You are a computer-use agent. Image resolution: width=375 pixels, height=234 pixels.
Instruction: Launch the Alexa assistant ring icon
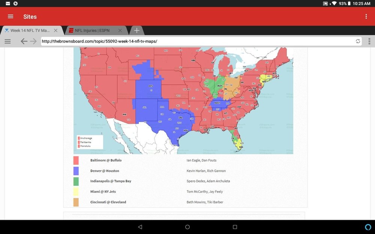coord(368,227)
